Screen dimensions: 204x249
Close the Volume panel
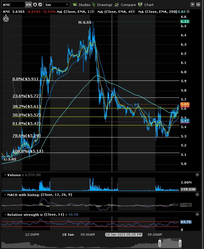click(197, 175)
